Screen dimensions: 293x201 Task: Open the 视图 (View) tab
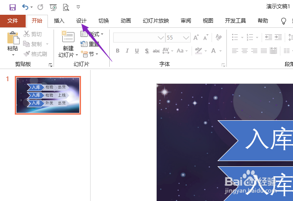tap(208, 21)
